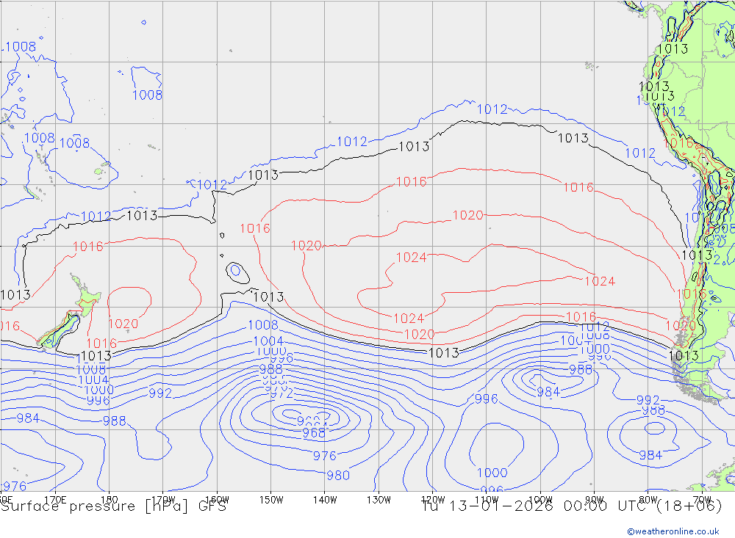Click the 110W longitude axis label

(x=487, y=500)
